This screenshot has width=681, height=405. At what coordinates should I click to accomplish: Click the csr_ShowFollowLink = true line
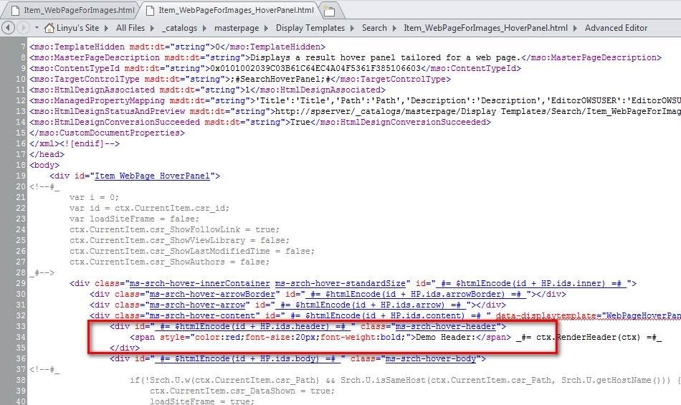(174, 229)
